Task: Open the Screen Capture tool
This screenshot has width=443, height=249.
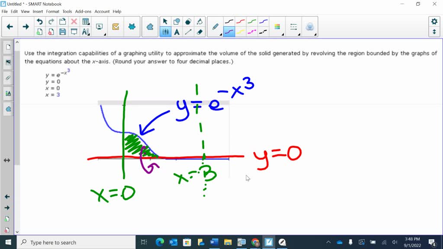Action: pos(99,26)
